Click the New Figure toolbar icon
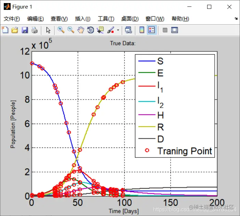 coord(5,30)
